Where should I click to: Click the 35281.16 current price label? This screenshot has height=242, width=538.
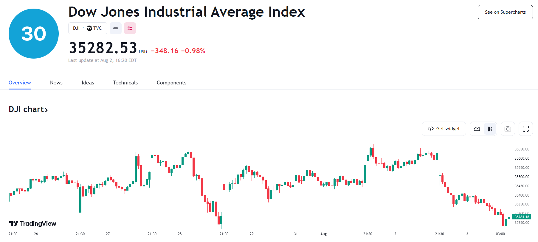522,217
